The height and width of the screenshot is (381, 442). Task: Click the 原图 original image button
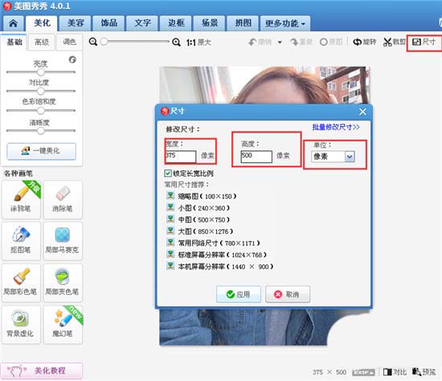click(x=331, y=43)
